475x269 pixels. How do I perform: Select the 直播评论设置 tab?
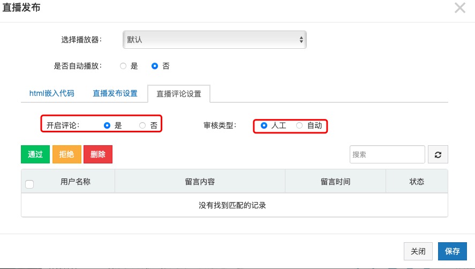point(179,94)
